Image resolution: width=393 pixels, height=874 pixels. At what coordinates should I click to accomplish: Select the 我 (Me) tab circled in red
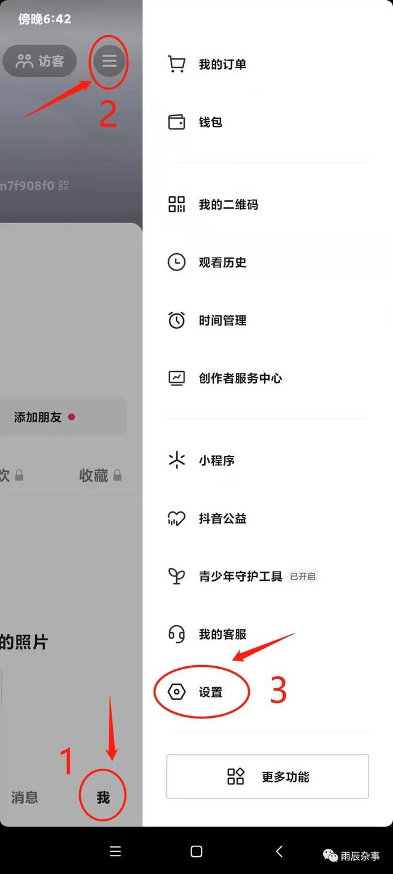pos(102,795)
